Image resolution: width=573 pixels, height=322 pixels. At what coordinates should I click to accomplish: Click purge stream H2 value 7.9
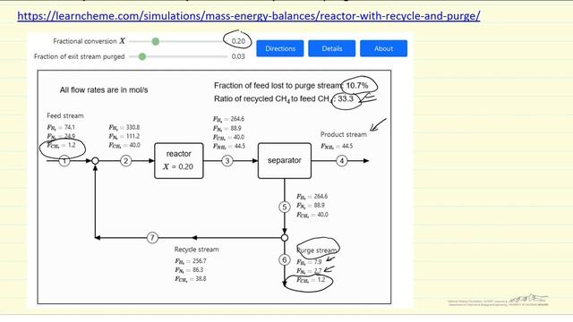pos(318,262)
